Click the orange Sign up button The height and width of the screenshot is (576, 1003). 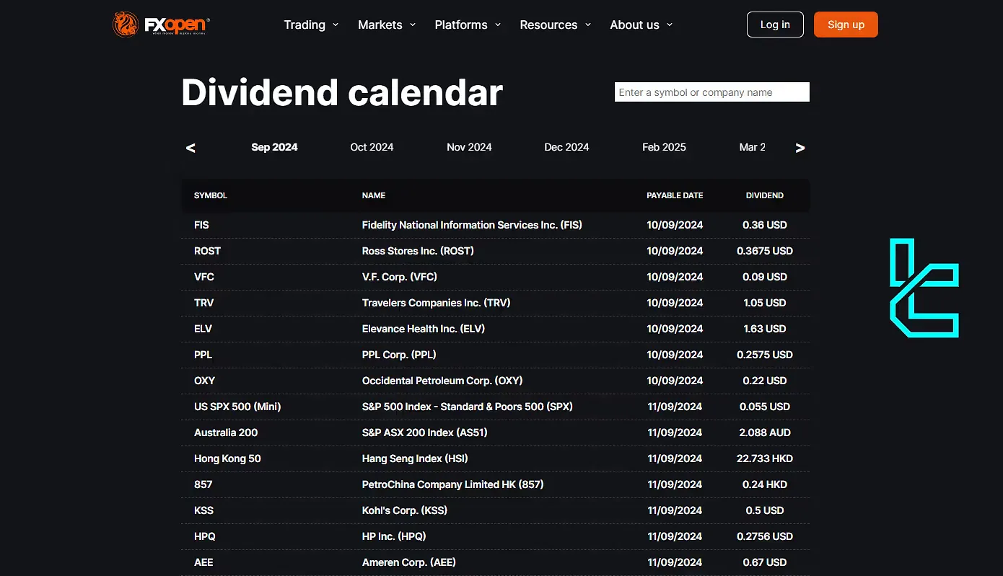click(x=846, y=25)
